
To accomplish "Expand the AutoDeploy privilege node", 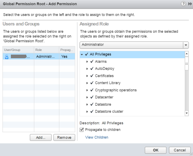I will [x=87, y=68].
